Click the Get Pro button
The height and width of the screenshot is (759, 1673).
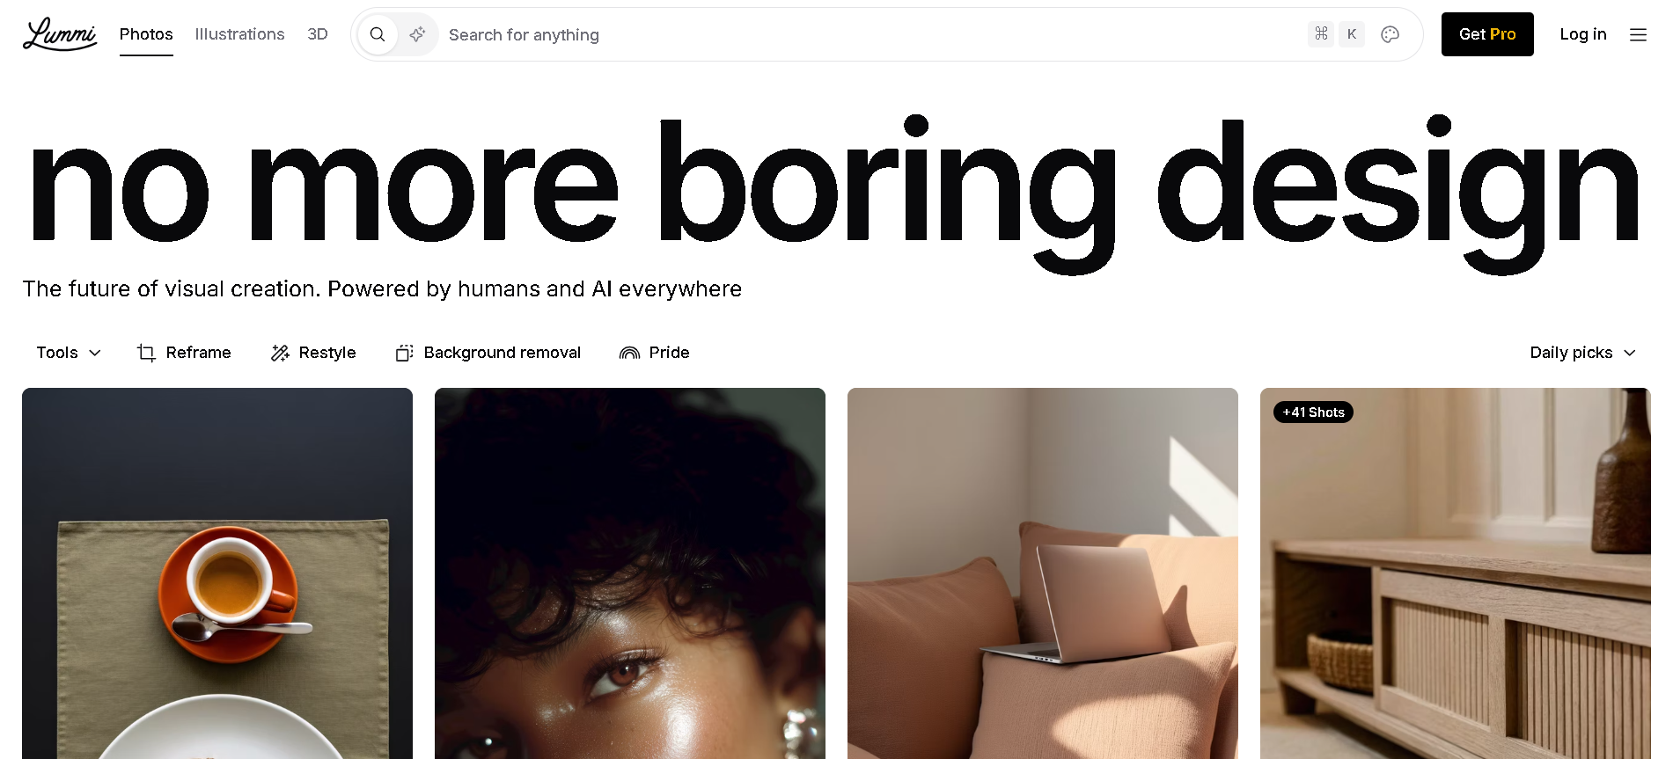pyautogui.click(x=1487, y=34)
